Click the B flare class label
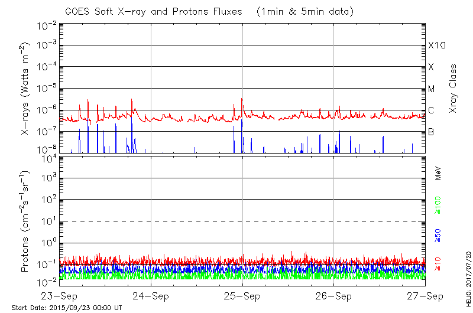Viewport: 473px width, 313px height. coord(431,132)
